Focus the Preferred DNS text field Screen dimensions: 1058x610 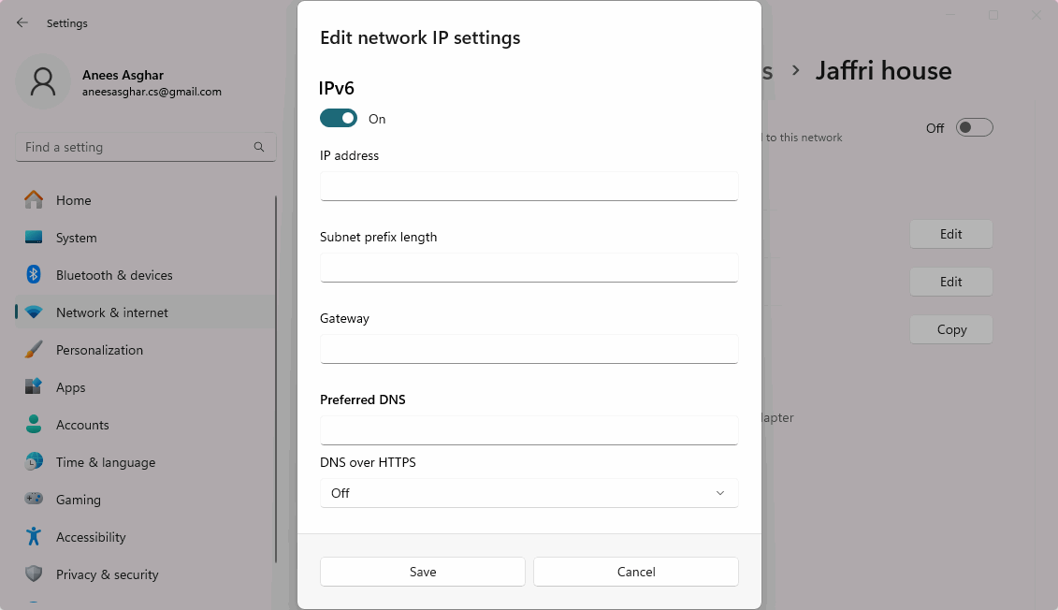(529, 430)
